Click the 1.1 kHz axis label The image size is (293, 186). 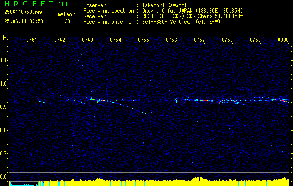(4, 60)
